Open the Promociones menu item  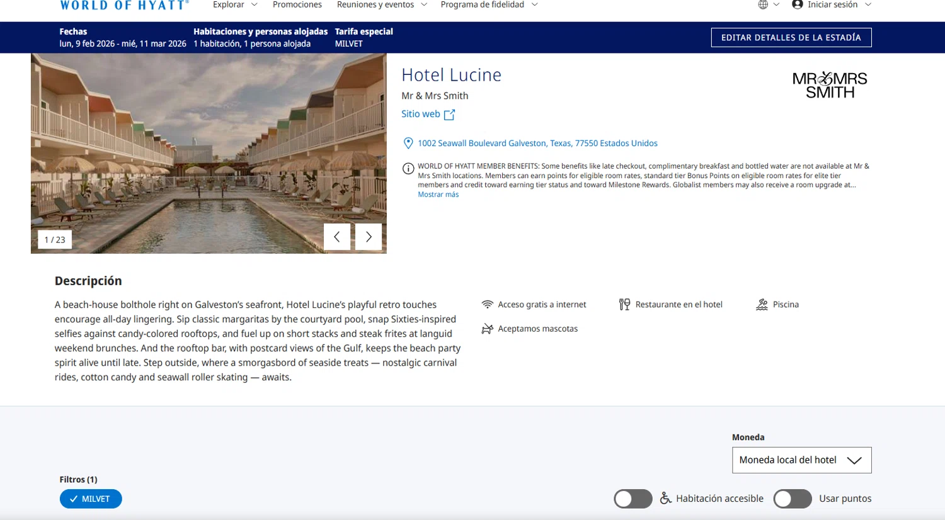[x=297, y=5]
